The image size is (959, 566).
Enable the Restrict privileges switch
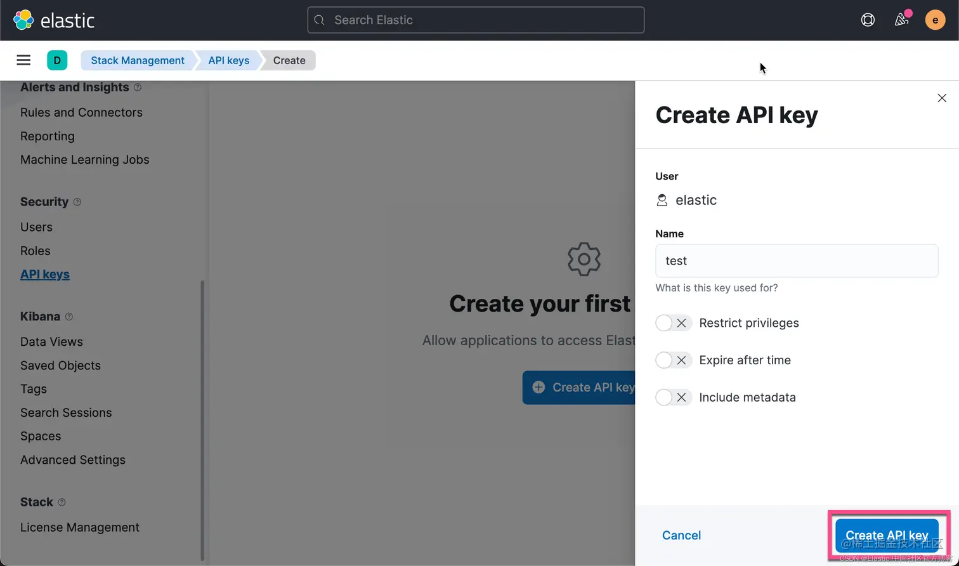pyautogui.click(x=673, y=323)
